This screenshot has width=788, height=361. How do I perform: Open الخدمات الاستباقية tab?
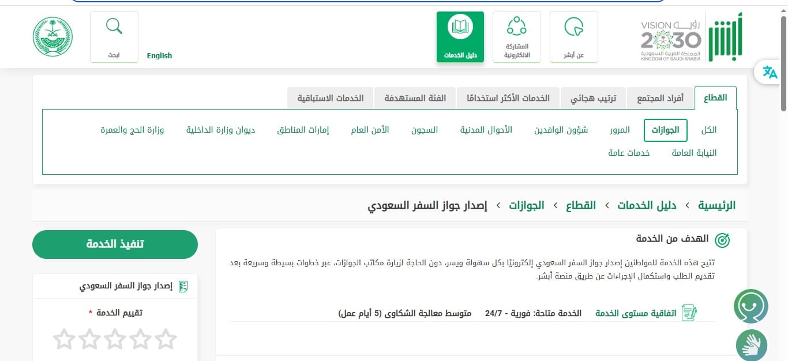(331, 98)
